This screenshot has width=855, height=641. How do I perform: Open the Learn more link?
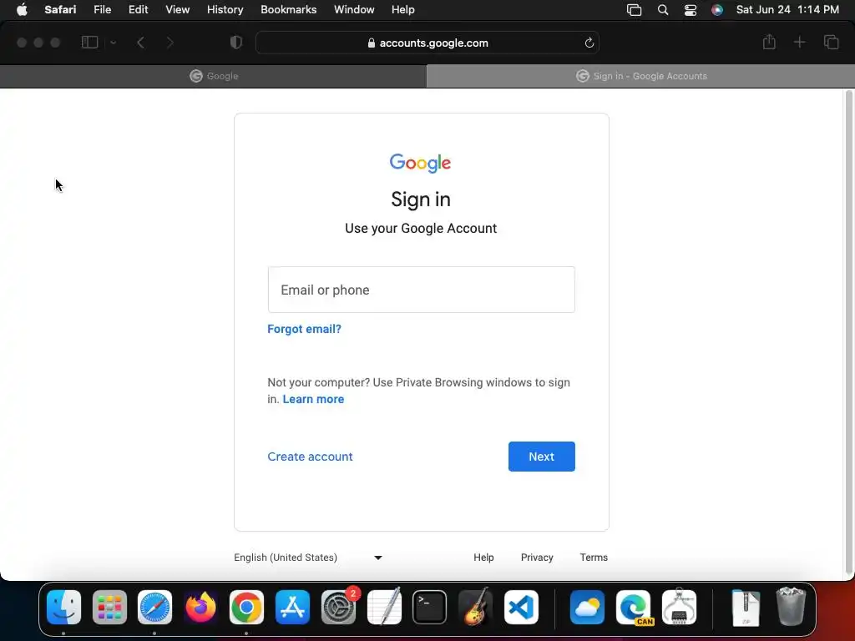click(x=313, y=399)
